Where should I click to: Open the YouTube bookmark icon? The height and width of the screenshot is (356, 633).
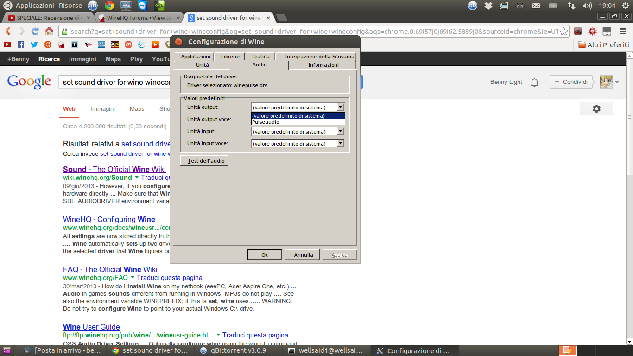click(7, 44)
